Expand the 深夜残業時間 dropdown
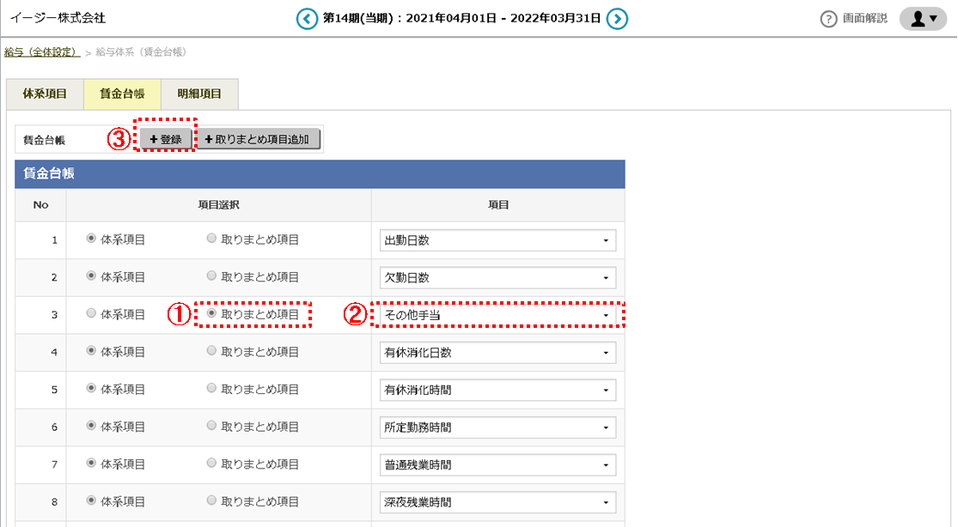958x527 pixels. tap(497, 502)
